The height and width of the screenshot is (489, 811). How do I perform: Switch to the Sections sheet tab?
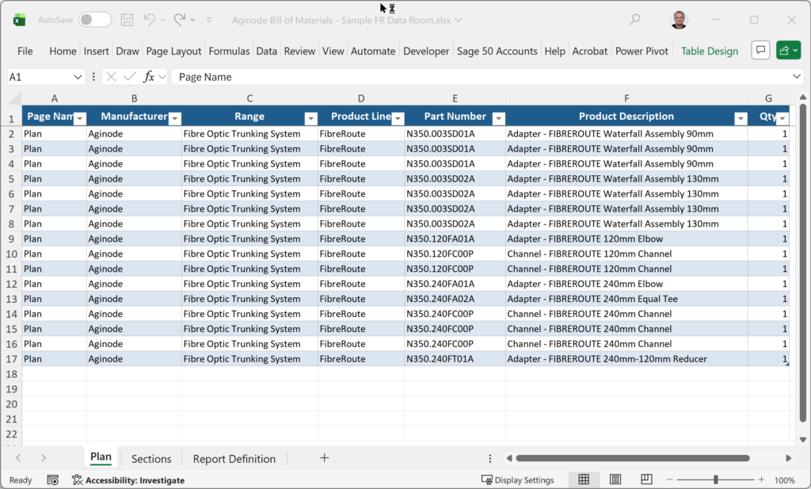(x=151, y=459)
